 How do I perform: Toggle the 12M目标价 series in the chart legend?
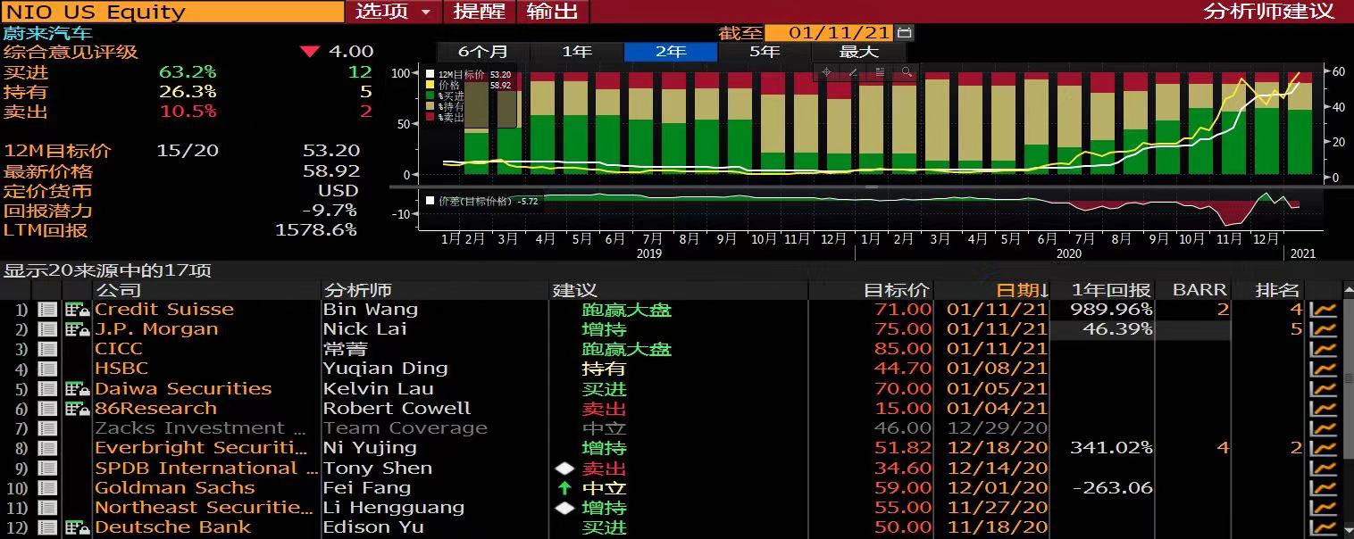pyautogui.click(x=468, y=75)
